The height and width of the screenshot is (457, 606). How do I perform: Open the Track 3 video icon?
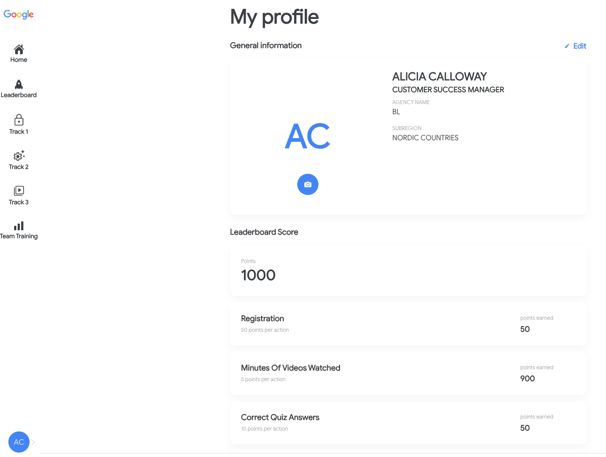point(19,191)
